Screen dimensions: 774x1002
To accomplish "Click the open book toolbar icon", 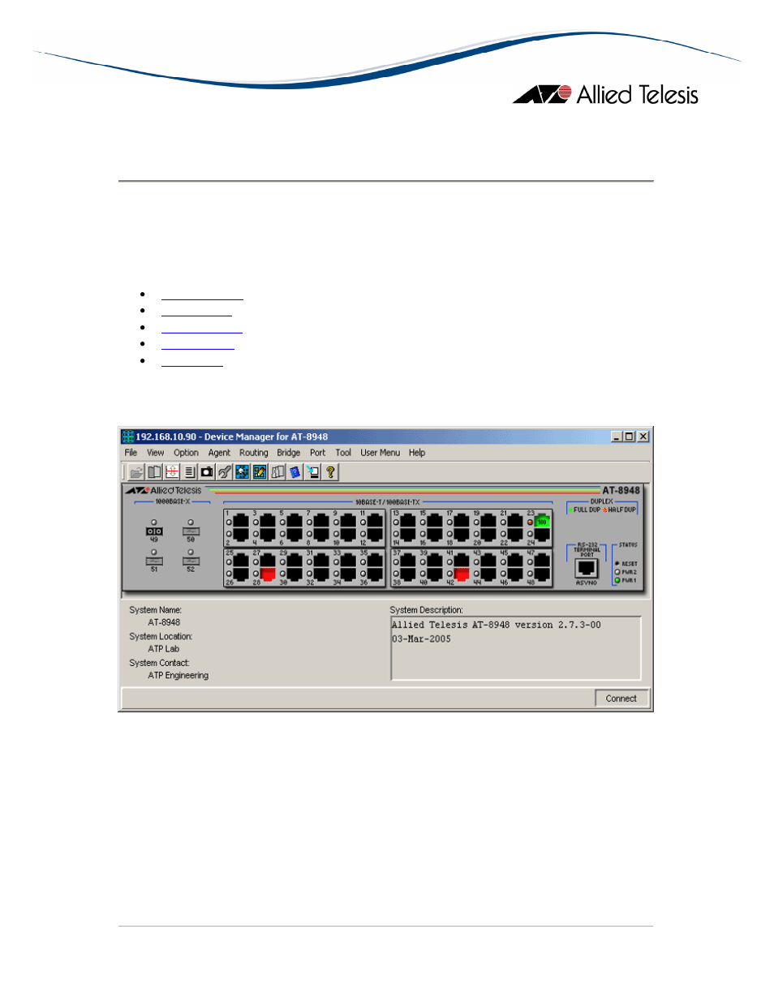I will click(154, 472).
